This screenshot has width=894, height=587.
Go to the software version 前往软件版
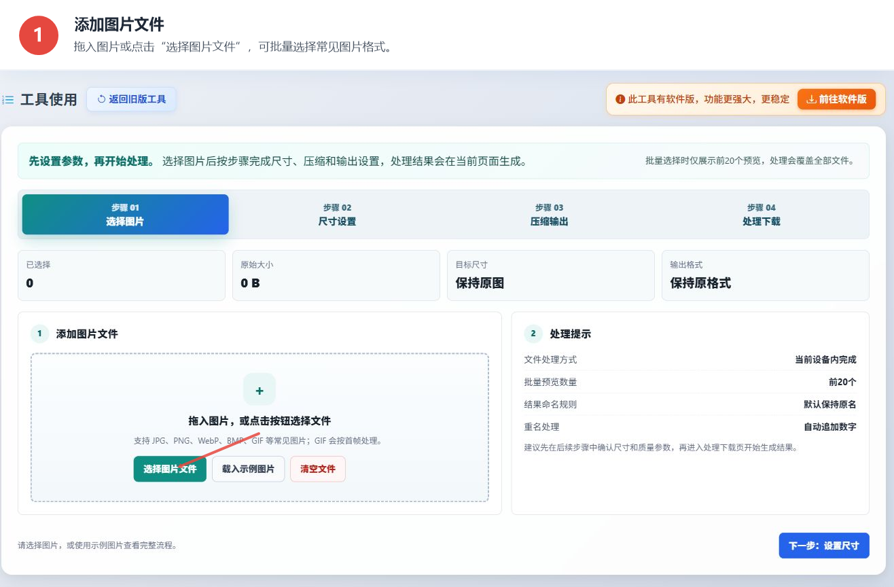(836, 99)
